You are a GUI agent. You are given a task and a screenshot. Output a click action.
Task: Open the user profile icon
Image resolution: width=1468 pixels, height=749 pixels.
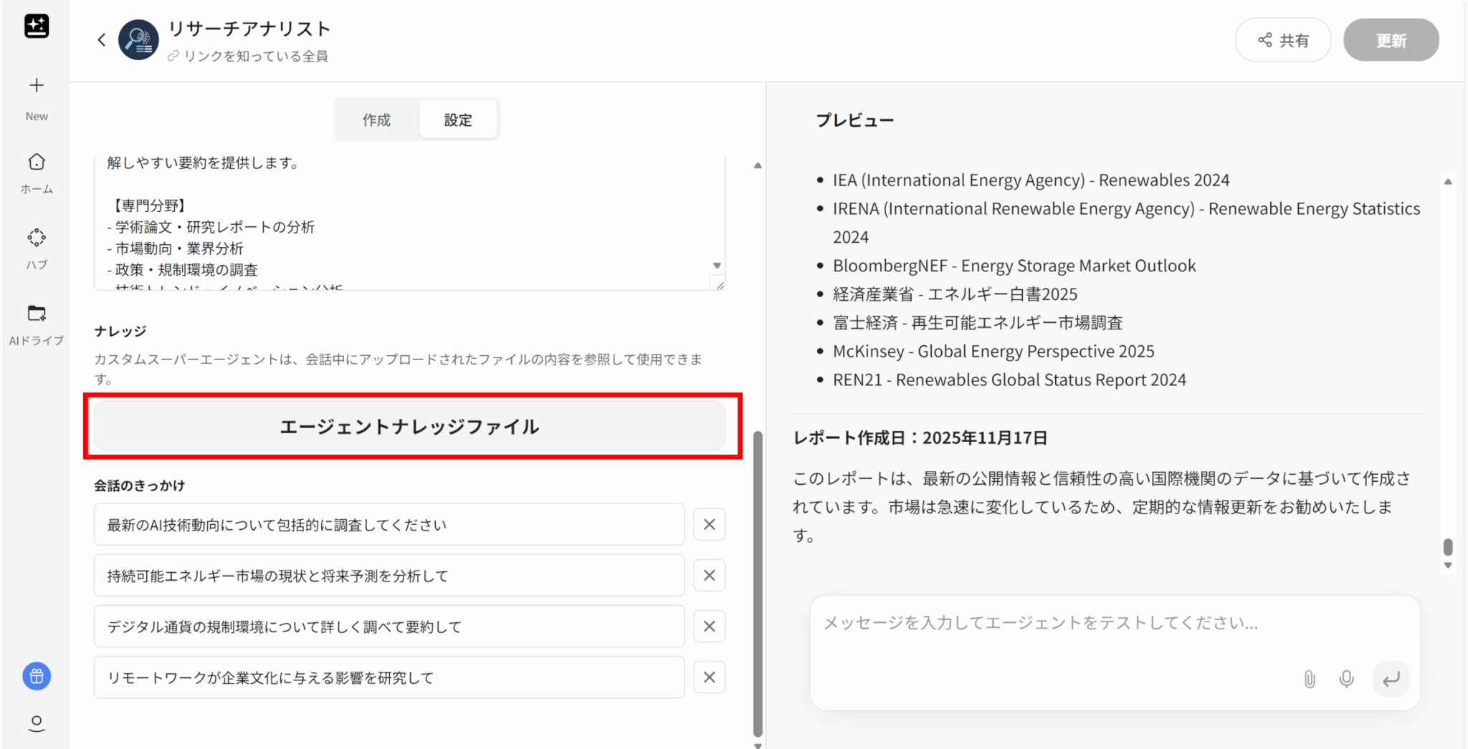37,723
